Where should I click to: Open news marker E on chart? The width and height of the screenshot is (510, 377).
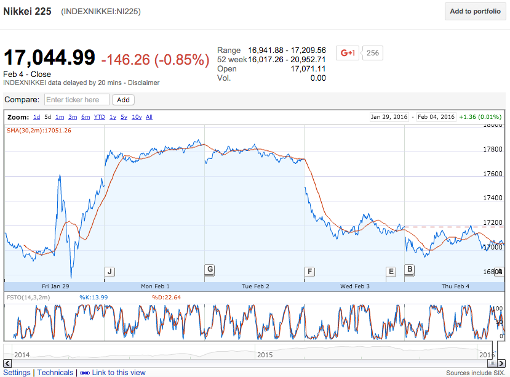pyautogui.click(x=391, y=272)
